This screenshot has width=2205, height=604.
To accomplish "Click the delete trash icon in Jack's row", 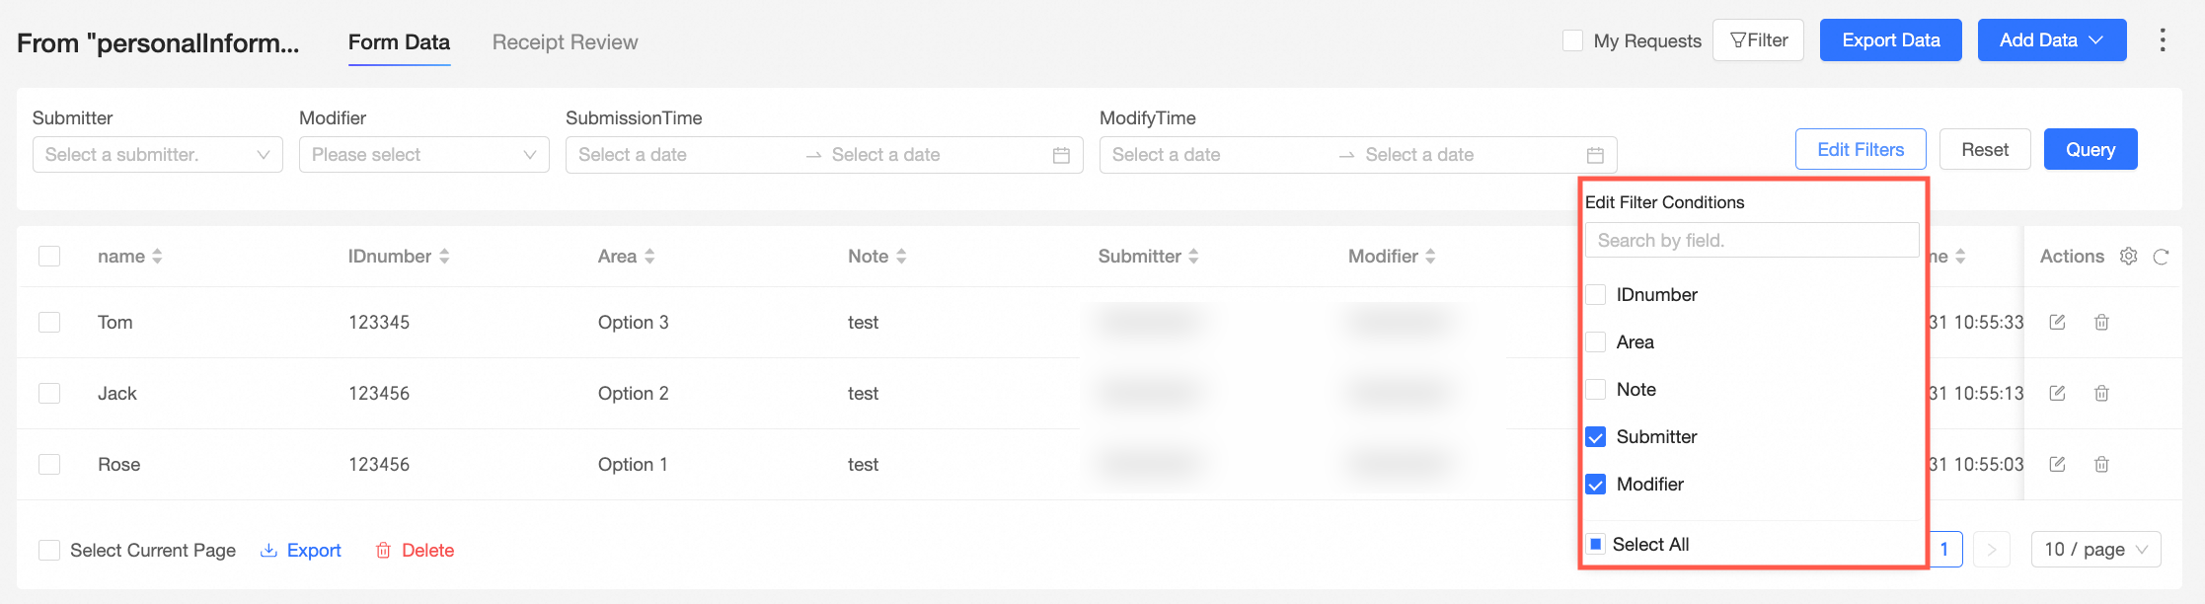I will click(2101, 394).
